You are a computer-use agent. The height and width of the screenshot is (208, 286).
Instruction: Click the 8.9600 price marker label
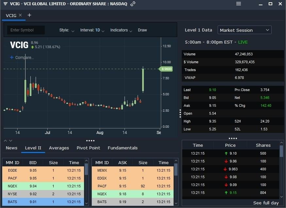[x=166, y=69]
